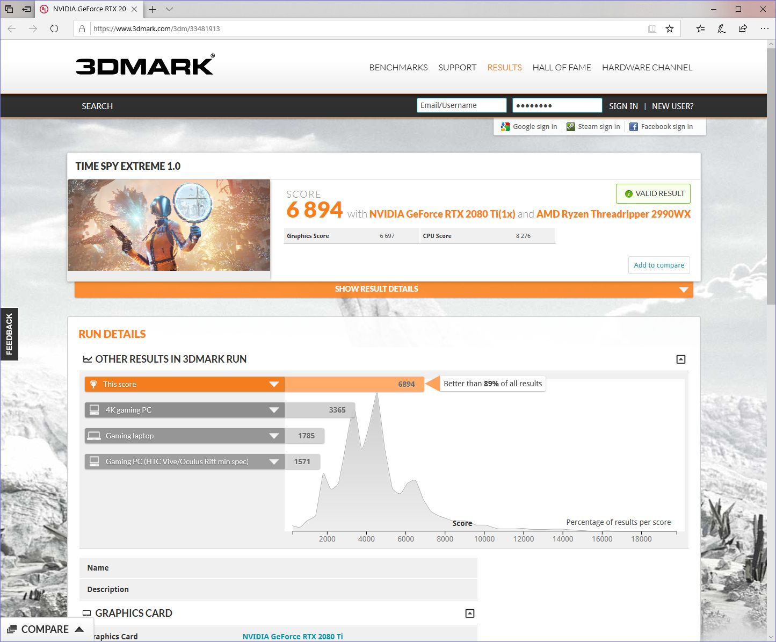The height and width of the screenshot is (642, 776).
Task: Collapse the Other Results in 3DMark Run section
Action: pyautogui.click(x=681, y=359)
